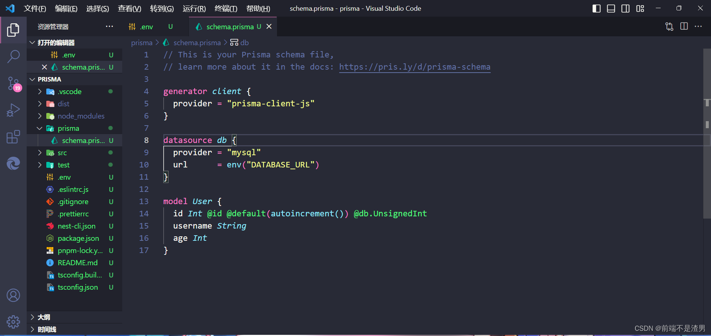The height and width of the screenshot is (336, 711).
Task: Click db symbol in breadcrumb
Action: [x=244, y=43]
